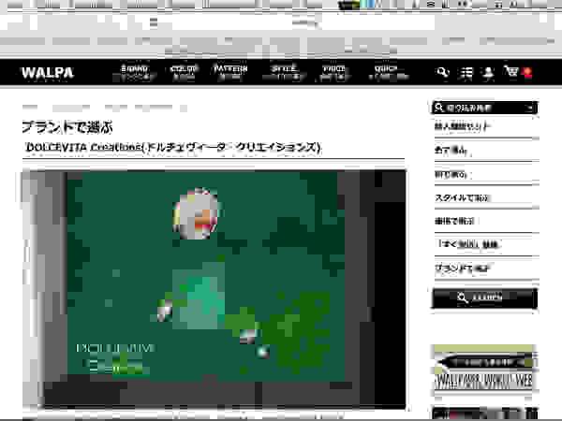Click the list icon in the header
562x421 pixels.
click(466, 73)
